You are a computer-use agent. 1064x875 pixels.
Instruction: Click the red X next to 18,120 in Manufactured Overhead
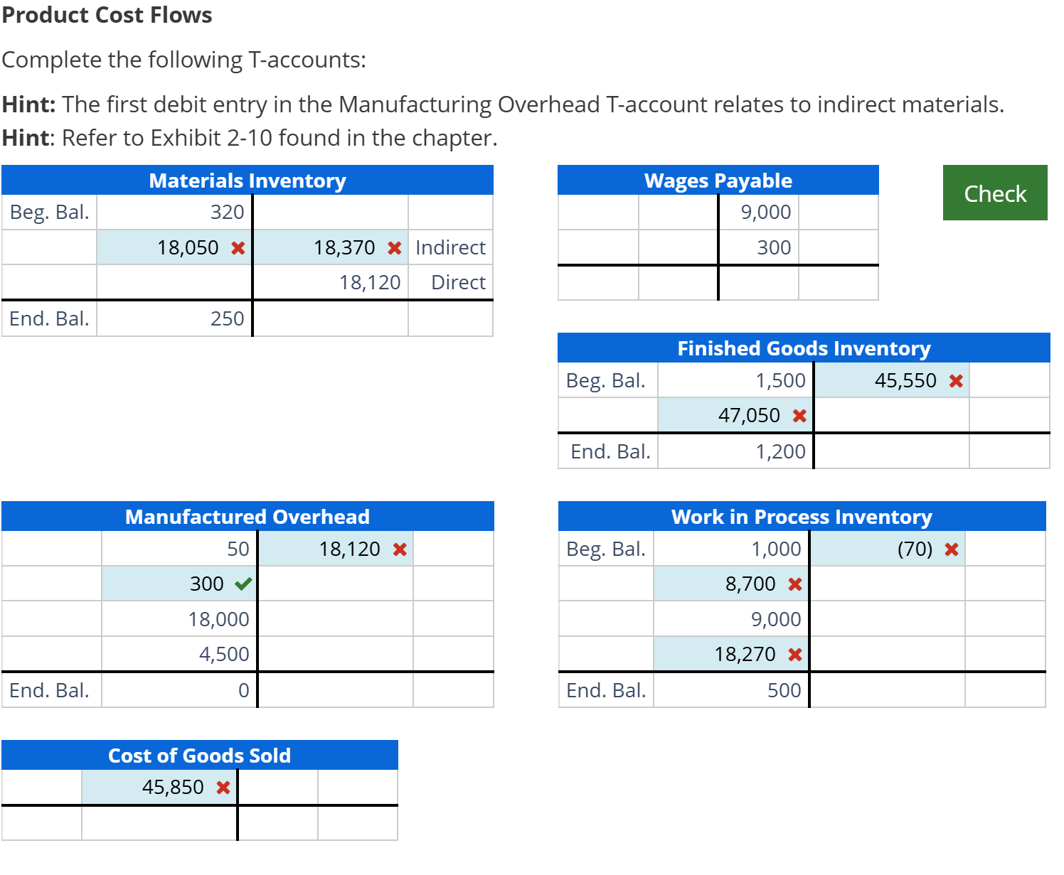(399, 548)
